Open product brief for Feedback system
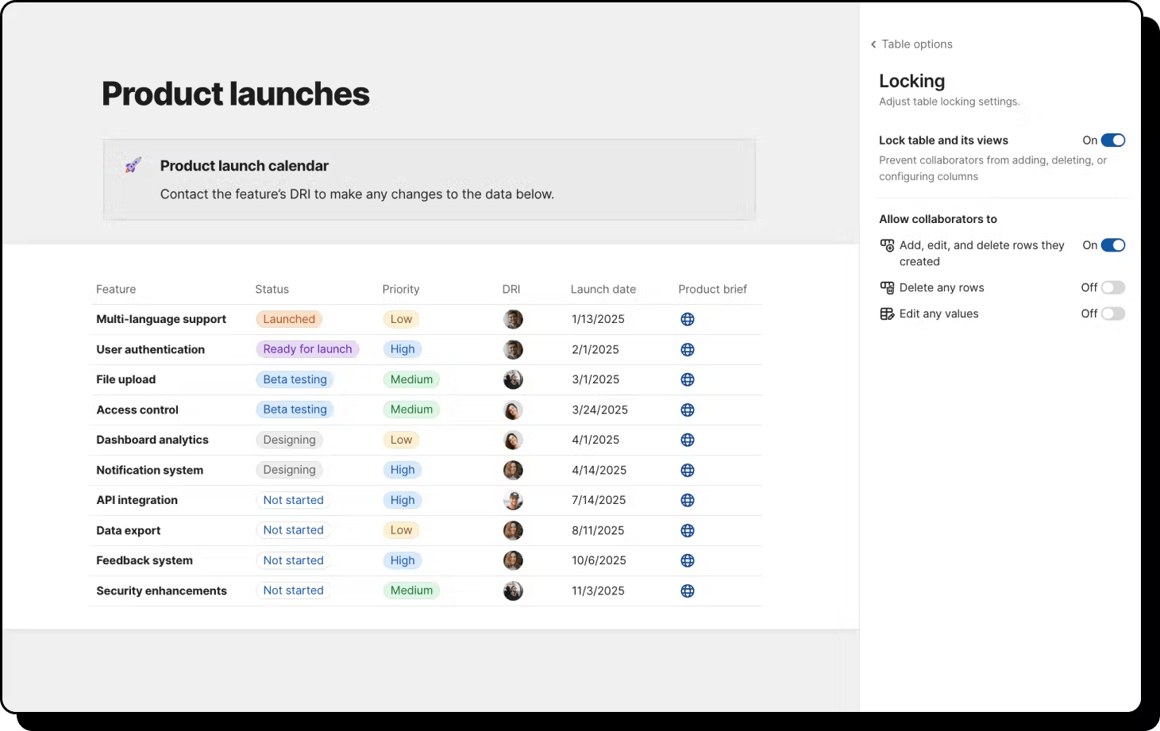 click(688, 560)
